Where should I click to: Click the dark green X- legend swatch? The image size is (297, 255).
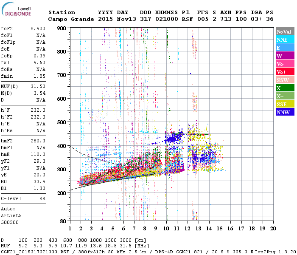pyautogui.click(x=285, y=88)
